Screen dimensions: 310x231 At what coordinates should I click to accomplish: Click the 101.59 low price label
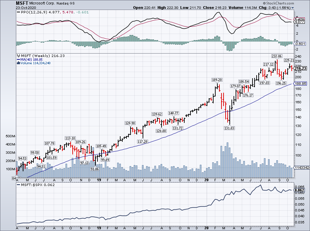coord(52,158)
